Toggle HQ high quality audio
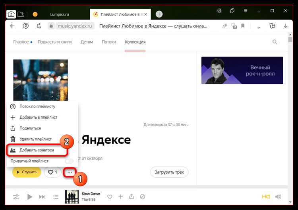 point(266,197)
